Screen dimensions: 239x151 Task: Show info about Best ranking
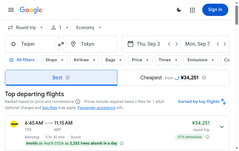pos(68,77)
